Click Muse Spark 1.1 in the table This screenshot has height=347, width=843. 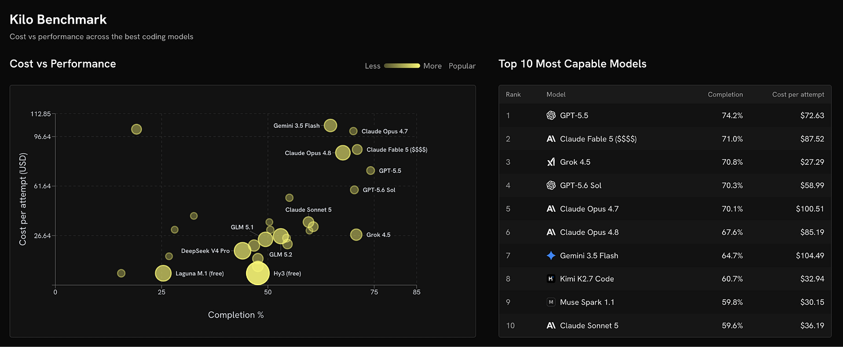pos(587,302)
